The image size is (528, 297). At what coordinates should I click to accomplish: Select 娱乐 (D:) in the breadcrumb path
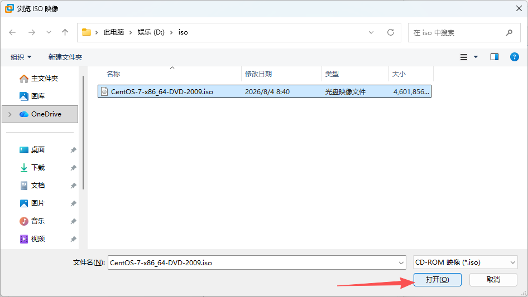pos(151,32)
